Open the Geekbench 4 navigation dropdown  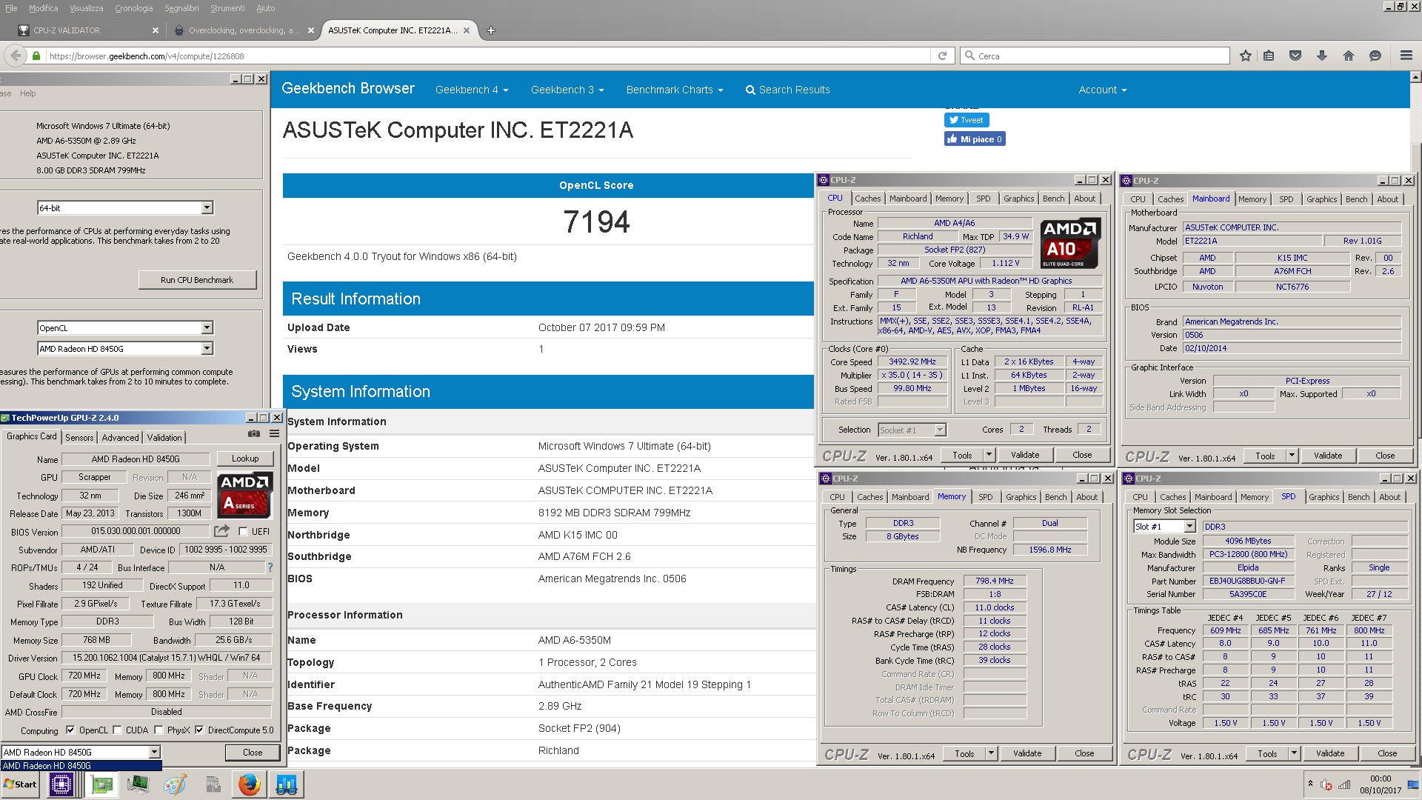472,90
